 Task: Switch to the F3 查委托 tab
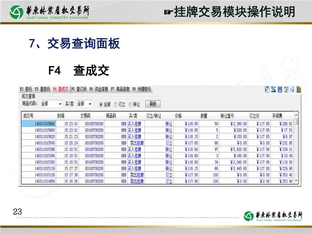coord(42,89)
